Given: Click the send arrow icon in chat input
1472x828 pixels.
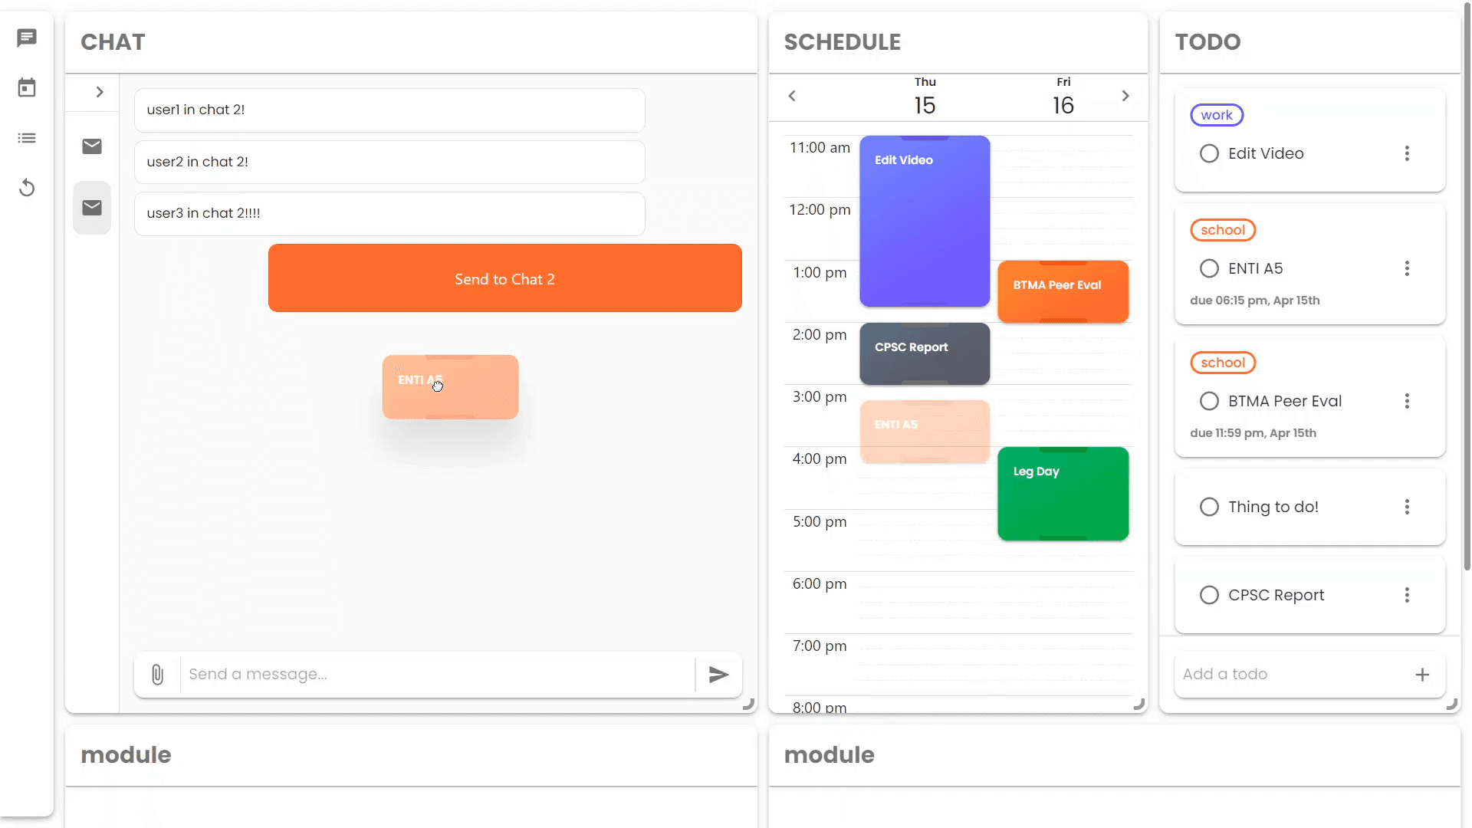Looking at the screenshot, I should 719,675.
